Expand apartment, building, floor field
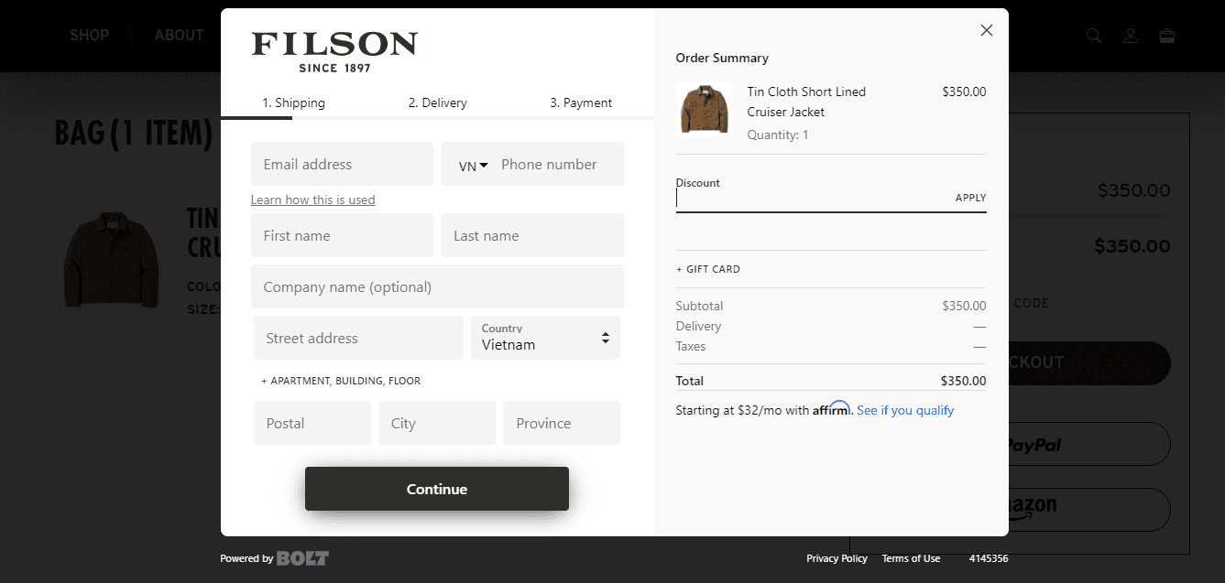This screenshot has height=583, width=1225. coord(341,381)
